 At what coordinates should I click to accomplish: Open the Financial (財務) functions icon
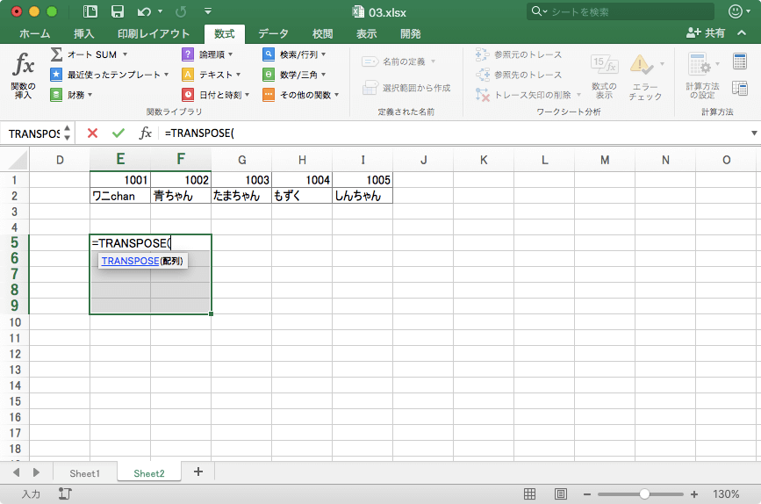pos(56,95)
